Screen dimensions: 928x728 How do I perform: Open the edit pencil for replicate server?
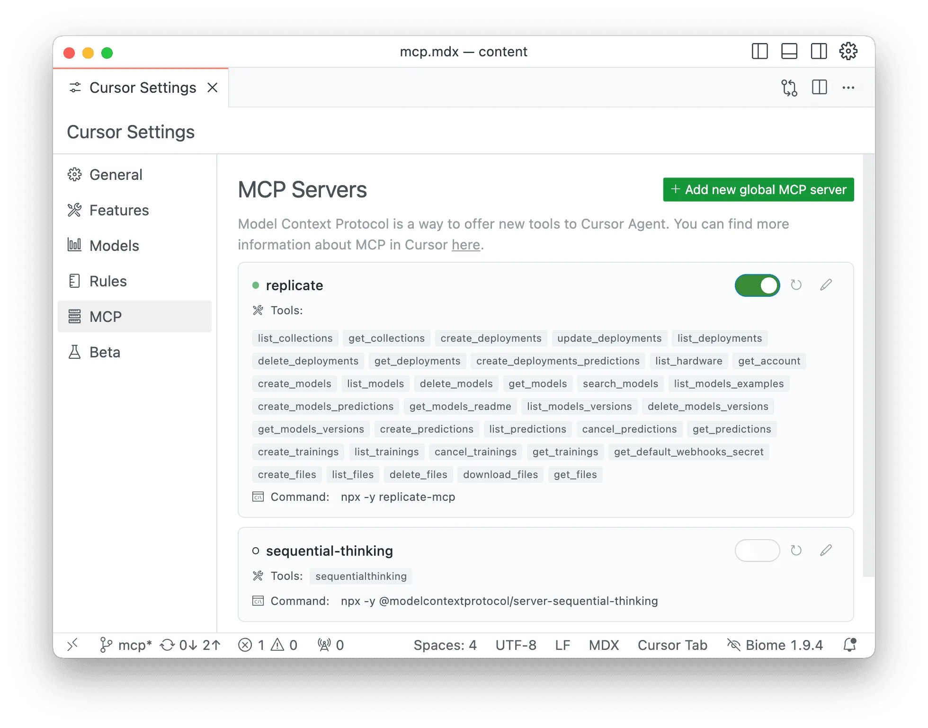(x=826, y=285)
